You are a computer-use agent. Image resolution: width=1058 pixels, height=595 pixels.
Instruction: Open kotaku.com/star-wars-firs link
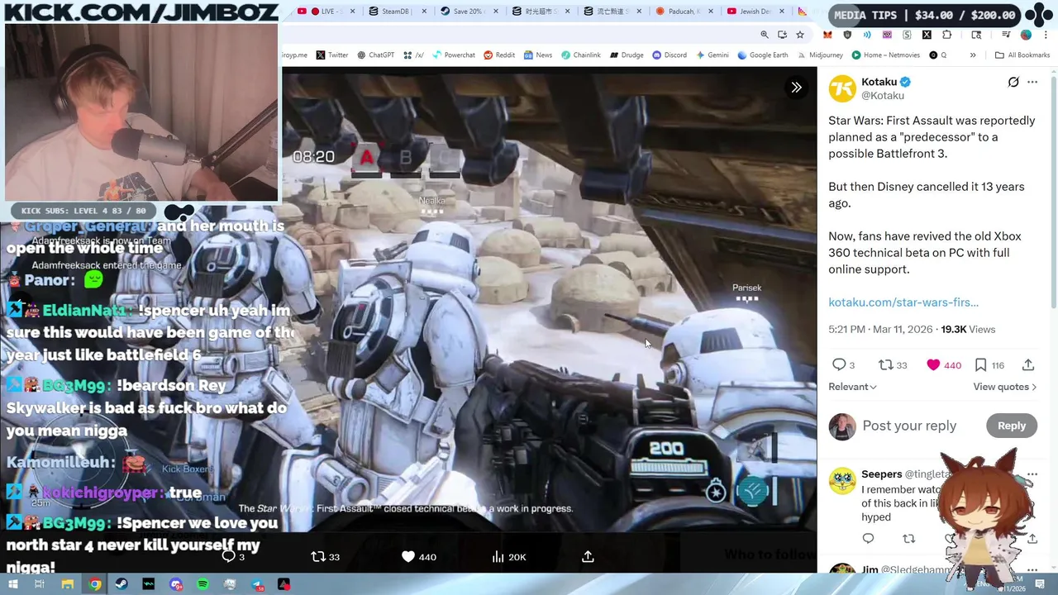tap(903, 302)
